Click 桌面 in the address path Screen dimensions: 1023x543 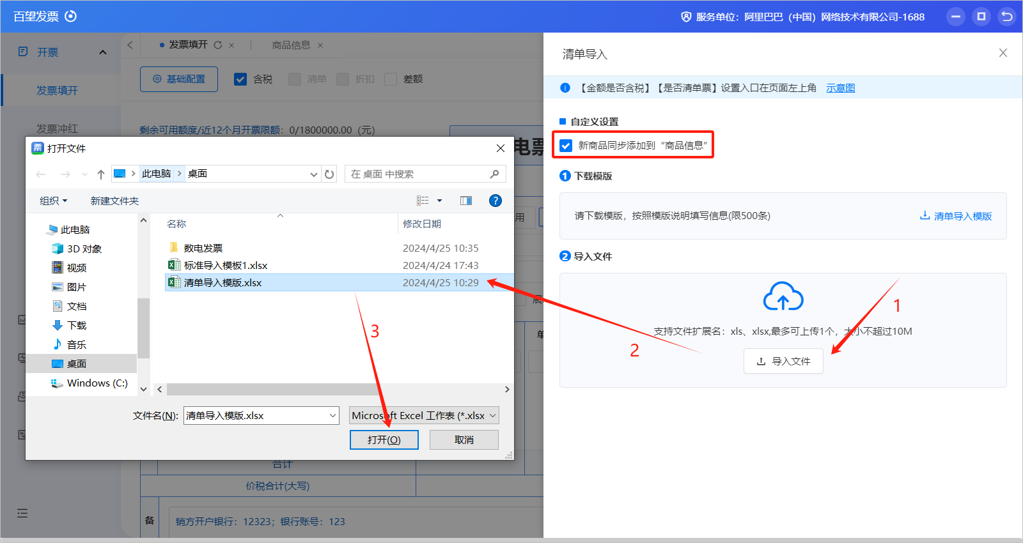[198, 174]
